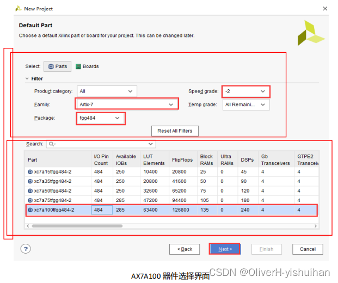Click LUT value 10400 cell

click(155, 172)
